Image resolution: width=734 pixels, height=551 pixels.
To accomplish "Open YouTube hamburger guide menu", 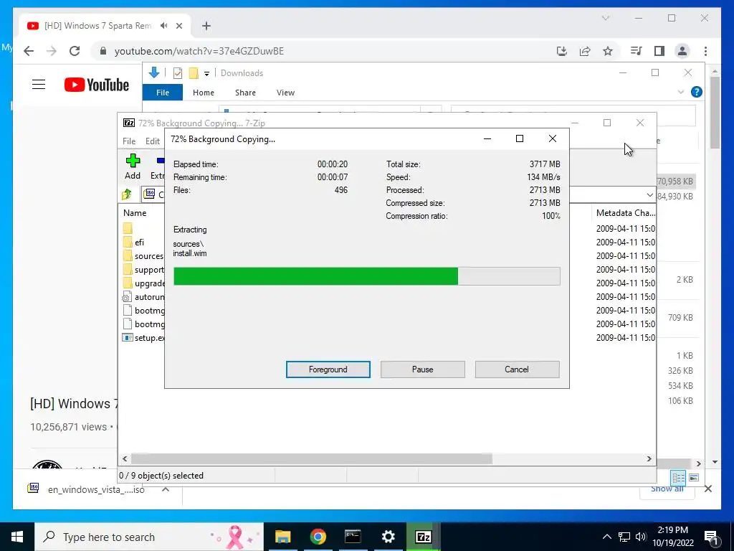I will [39, 85].
